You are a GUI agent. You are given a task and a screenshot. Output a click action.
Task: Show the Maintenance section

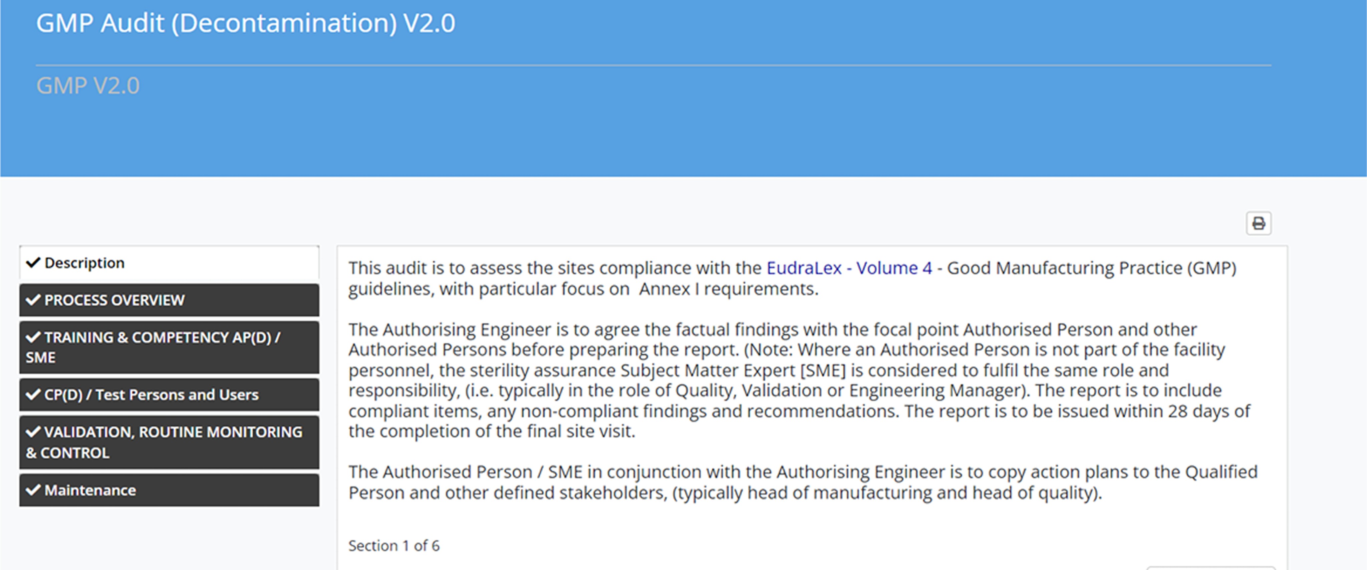coord(169,490)
